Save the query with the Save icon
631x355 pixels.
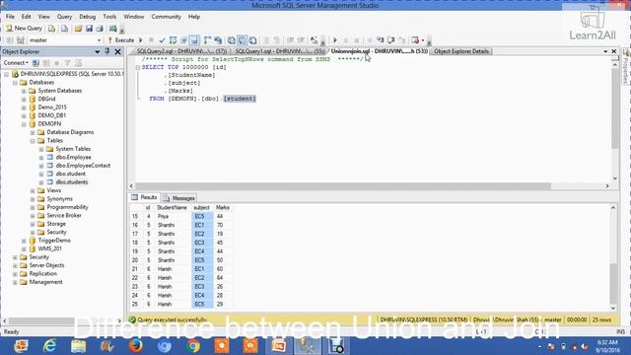click(x=89, y=29)
